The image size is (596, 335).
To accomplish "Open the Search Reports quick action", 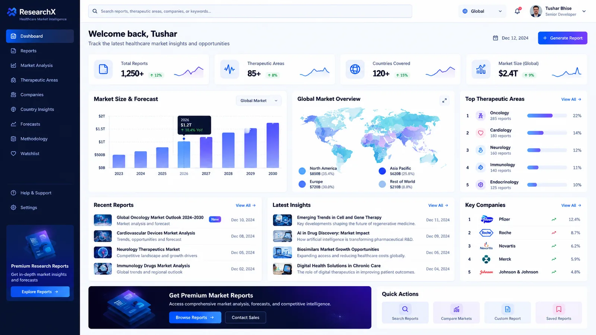I will click(x=405, y=313).
